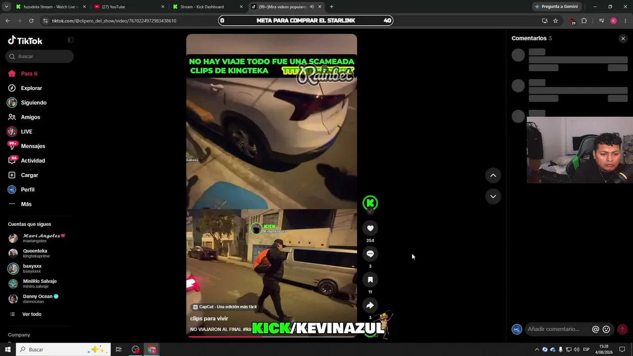Go back in the browser
This screenshot has height=356, width=633.
(7, 21)
